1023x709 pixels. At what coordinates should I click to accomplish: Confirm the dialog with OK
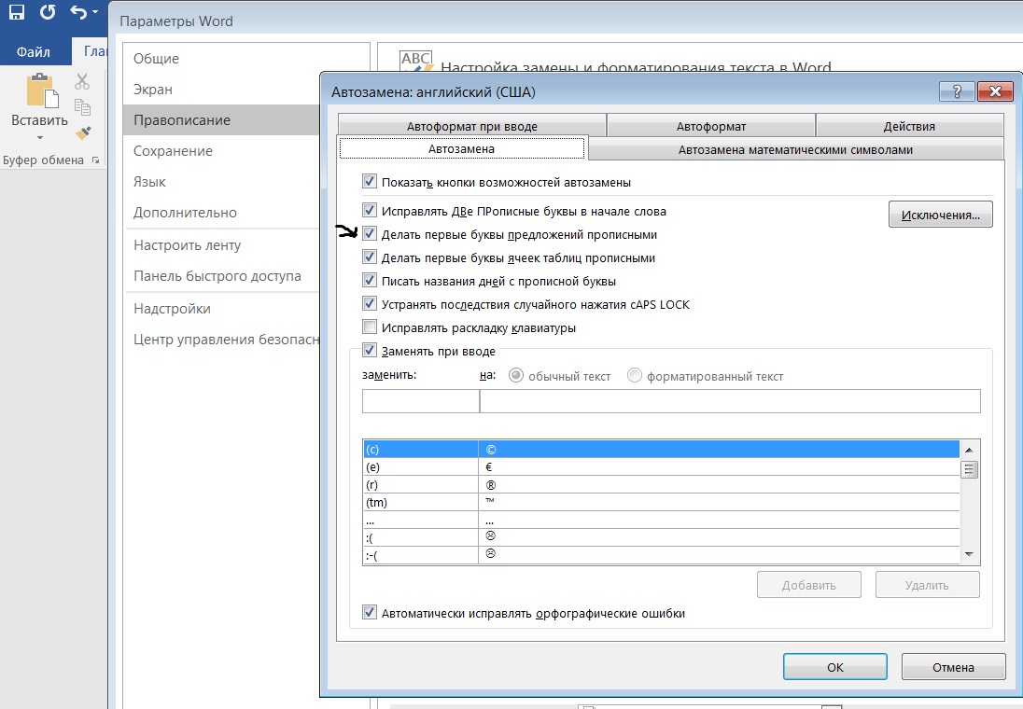point(835,667)
